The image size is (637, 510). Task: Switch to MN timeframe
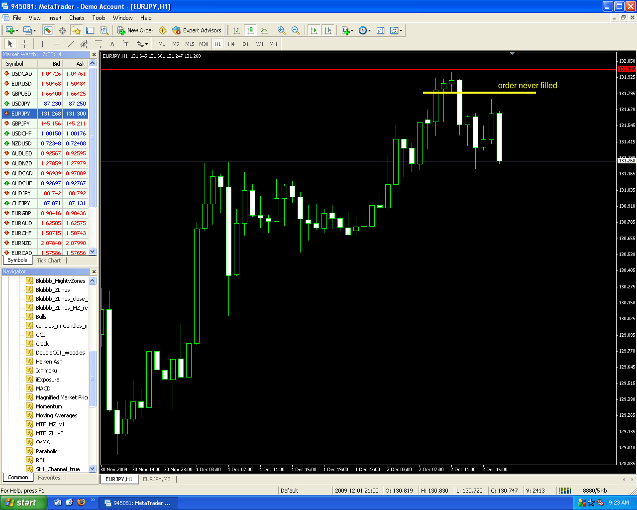point(273,44)
